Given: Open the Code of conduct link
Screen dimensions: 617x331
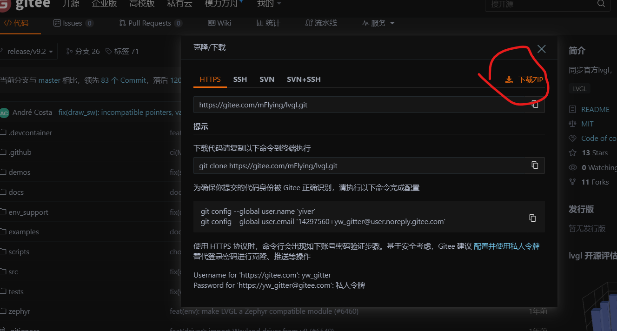Looking at the screenshot, I should (599, 139).
